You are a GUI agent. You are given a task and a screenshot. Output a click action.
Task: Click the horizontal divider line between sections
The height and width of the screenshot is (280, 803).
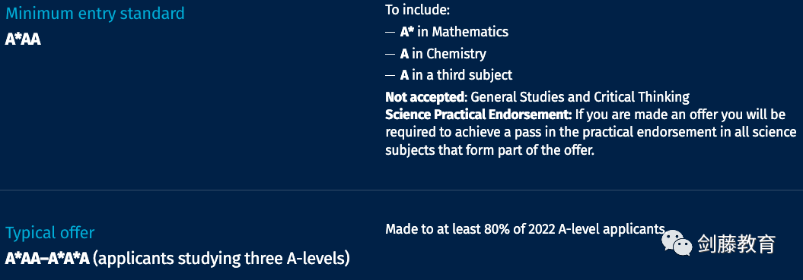coord(402,190)
